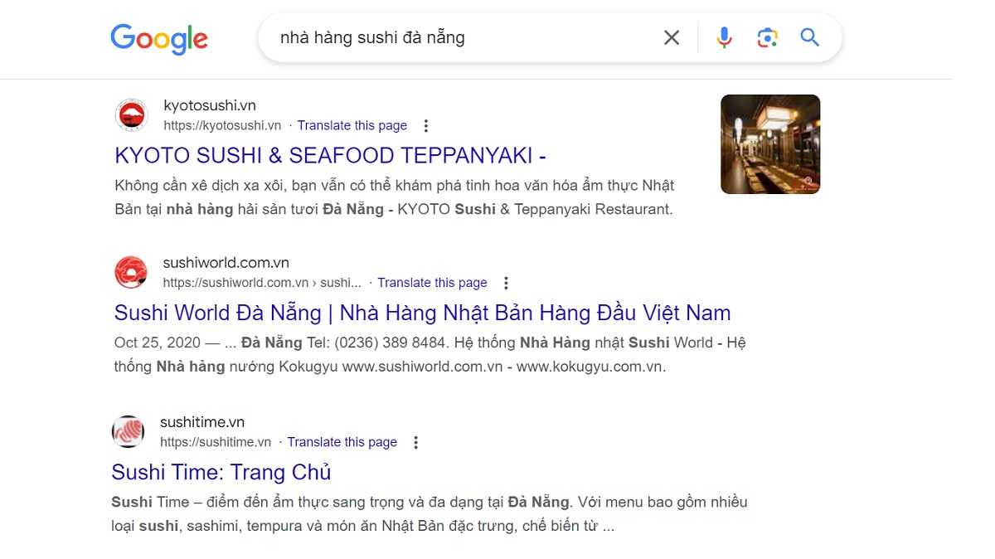Open more options for sushiworld.com.vn result
Screen dimensions: 995x559
(x=506, y=283)
